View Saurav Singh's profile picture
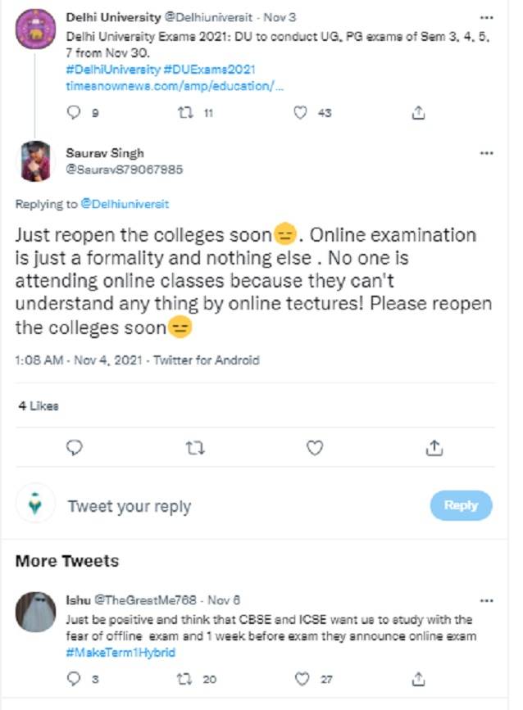 pyautogui.click(x=35, y=161)
